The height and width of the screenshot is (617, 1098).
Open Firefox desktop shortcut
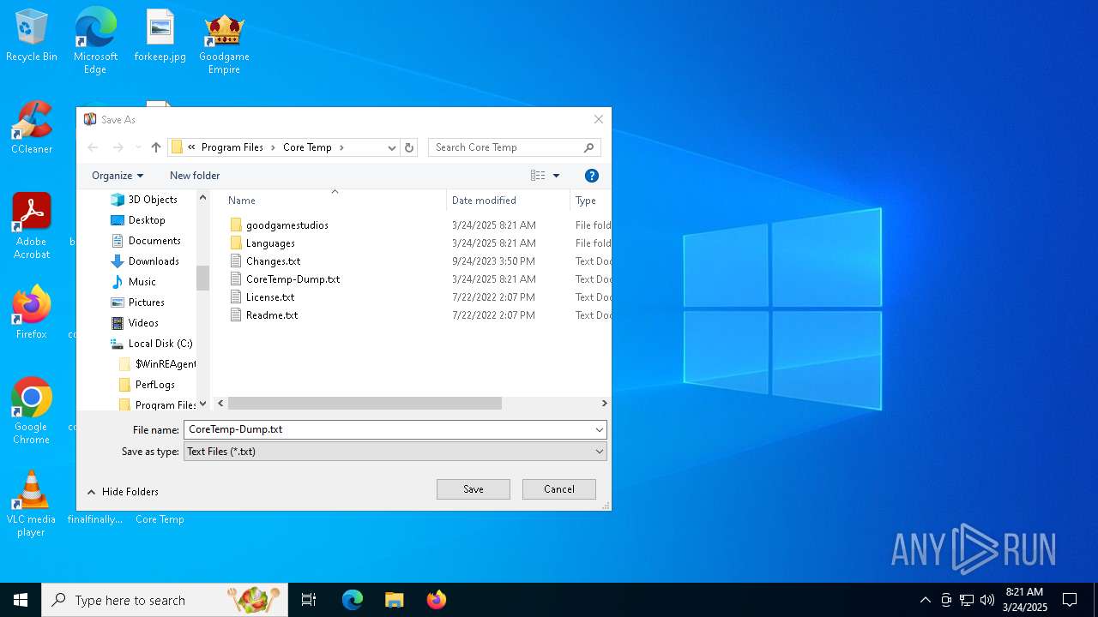point(32,313)
